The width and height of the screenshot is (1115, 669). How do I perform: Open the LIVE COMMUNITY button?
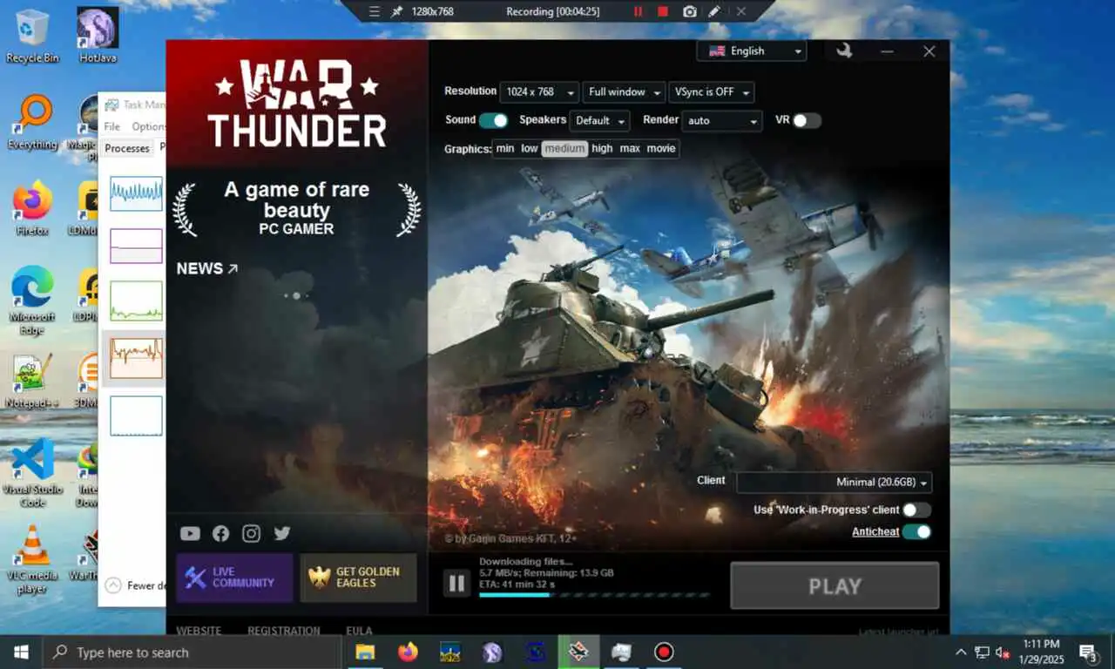(234, 578)
